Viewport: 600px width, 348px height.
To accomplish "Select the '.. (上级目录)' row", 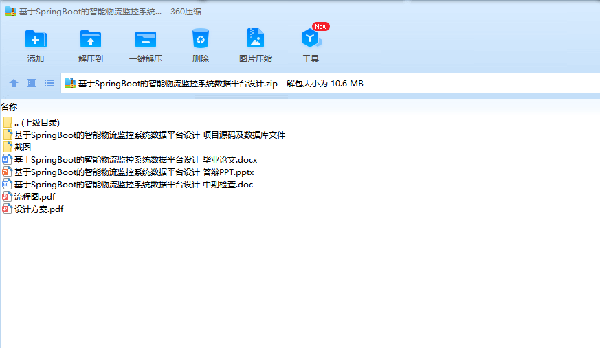I will coord(36,122).
